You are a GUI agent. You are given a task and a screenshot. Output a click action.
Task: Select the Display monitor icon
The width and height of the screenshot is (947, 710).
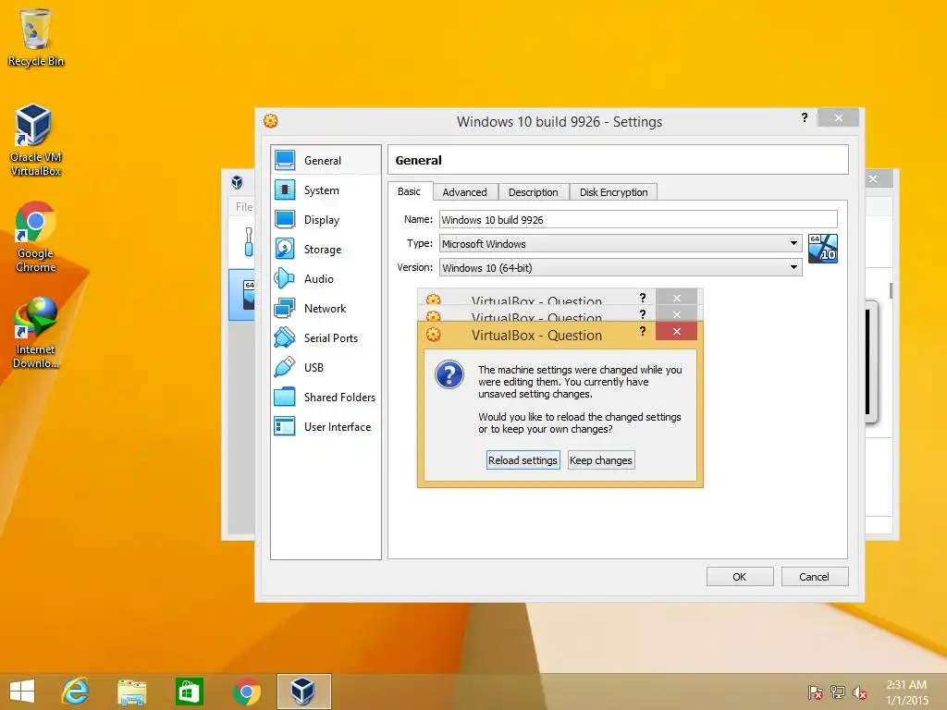pyautogui.click(x=285, y=220)
